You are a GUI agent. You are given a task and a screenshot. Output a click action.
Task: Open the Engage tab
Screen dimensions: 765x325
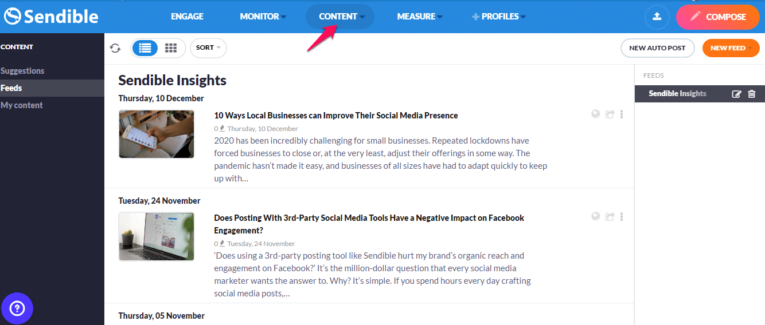coord(187,17)
